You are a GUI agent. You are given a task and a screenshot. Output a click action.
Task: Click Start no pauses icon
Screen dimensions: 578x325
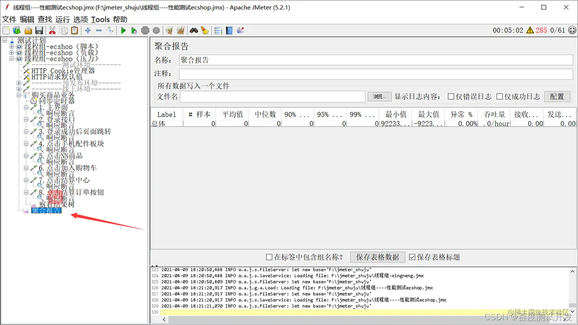[x=134, y=31]
